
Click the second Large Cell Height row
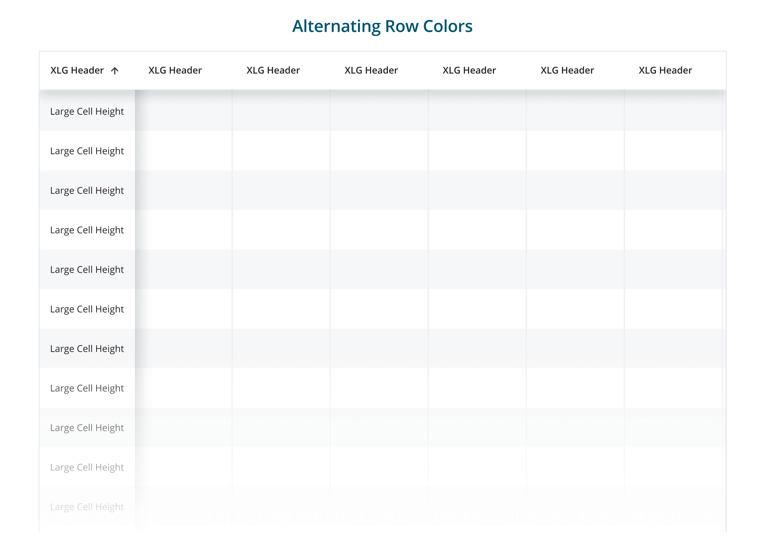(87, 151)
